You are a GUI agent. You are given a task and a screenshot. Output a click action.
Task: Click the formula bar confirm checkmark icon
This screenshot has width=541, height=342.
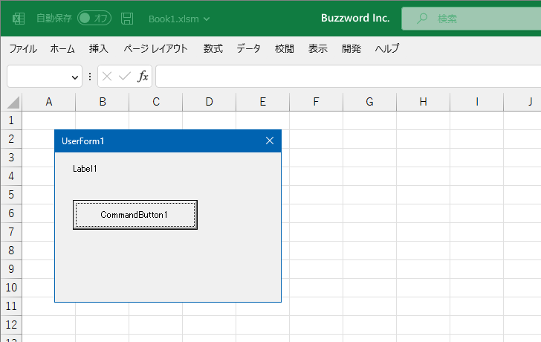(125, 77)
